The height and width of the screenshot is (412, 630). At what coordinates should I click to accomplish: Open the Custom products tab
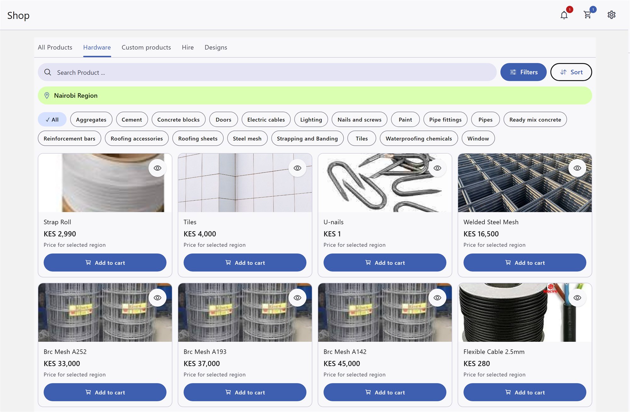[146, 47]
